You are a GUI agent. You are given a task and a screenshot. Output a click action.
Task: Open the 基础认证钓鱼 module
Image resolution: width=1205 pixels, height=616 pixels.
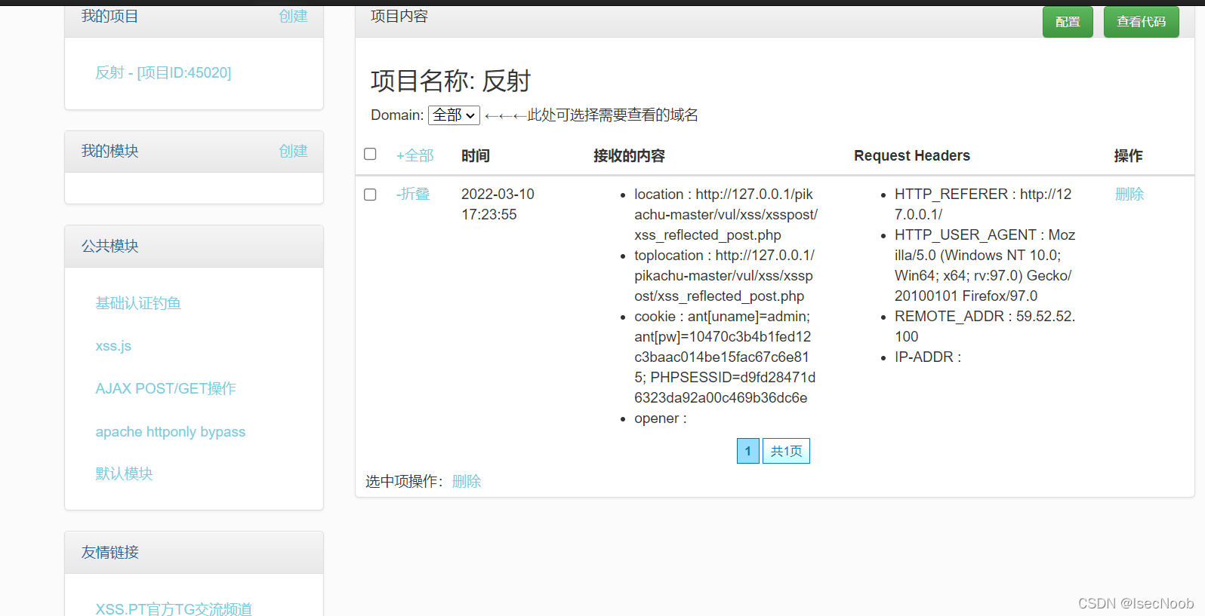(138, 303)
